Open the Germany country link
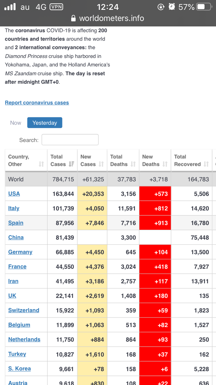 20,252
